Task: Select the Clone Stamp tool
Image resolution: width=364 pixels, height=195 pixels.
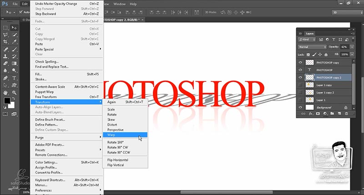Action: [5, 56]
